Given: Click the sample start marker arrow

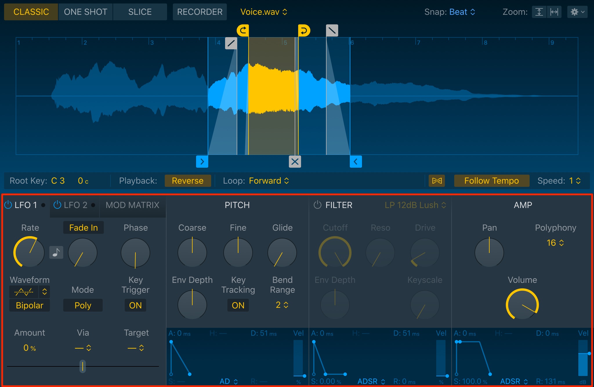Looking at the screenshot, I should tap(202, 162).
